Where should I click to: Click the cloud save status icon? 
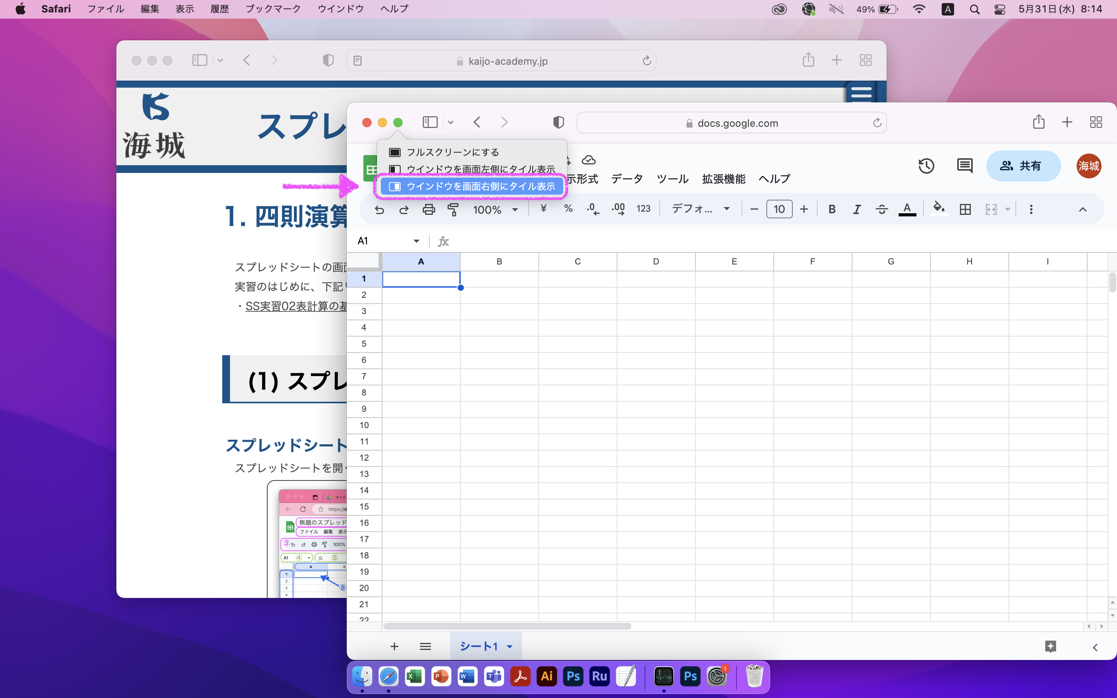pos(588,160)
